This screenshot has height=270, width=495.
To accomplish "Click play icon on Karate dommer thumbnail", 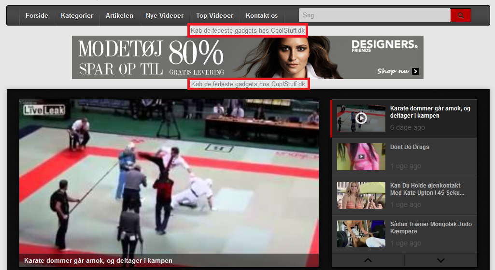I will (x=361, y=118).
